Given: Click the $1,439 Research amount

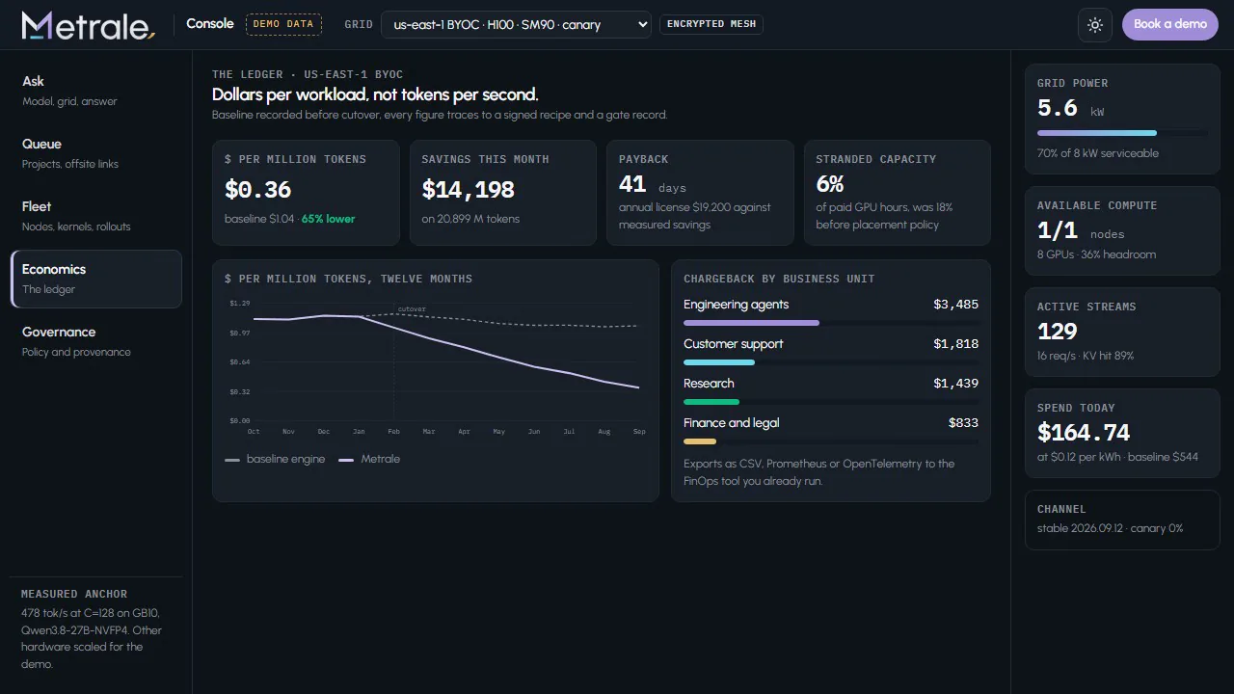Looking at the screenshot, I should click(x=955, y=384).
